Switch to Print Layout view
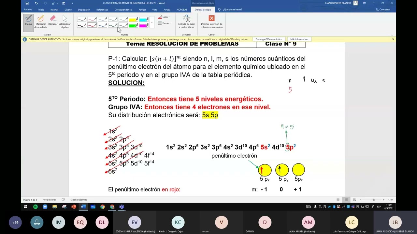The image size is (417, 234). [x=346, y=200]
